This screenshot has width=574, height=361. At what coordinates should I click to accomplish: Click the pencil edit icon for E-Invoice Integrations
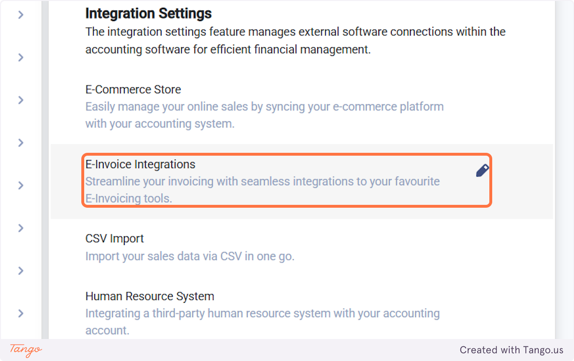coord(482,170)
